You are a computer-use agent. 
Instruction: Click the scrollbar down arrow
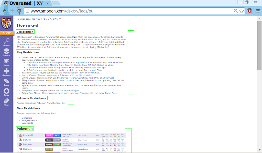click(259, 150)
